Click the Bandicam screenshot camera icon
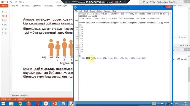This screenshot has height=106, width=190. pyautogui.click(x=116, y=2)
